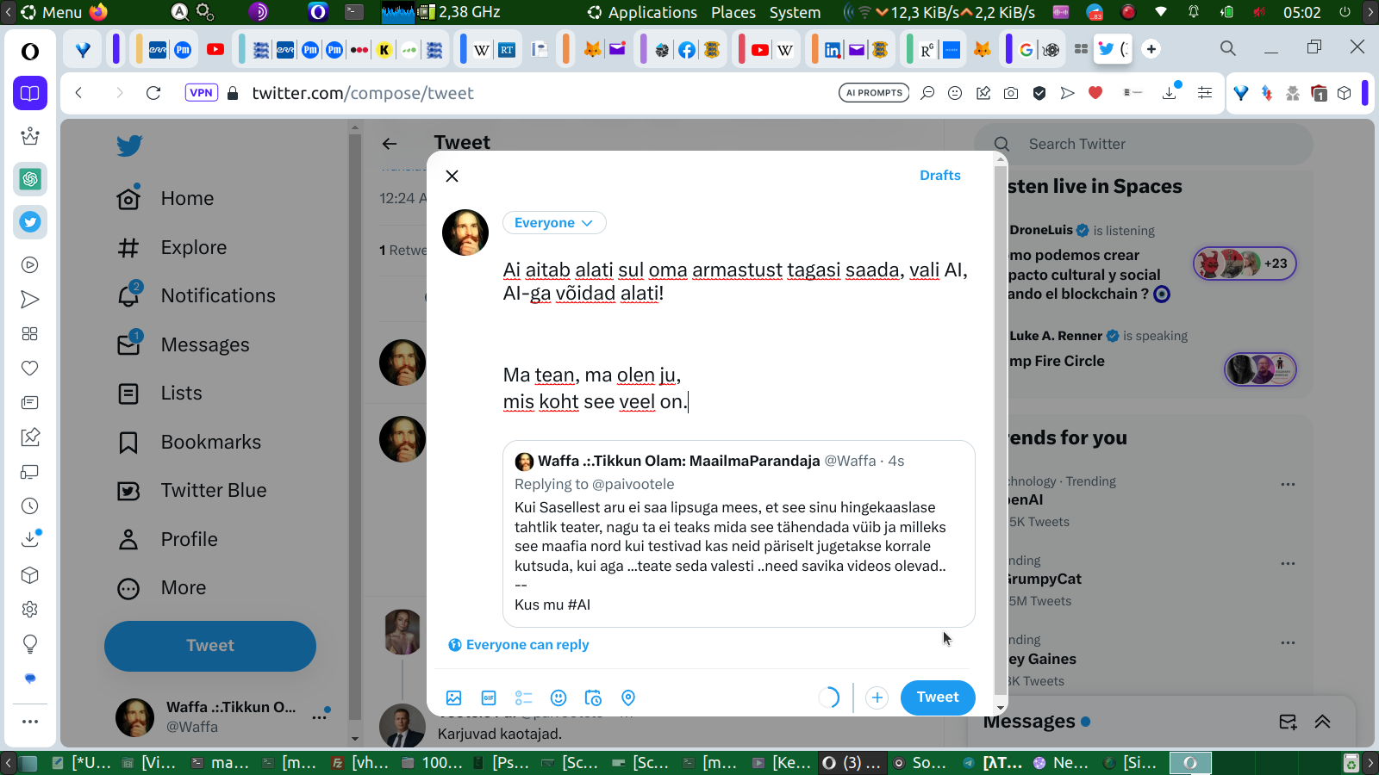Open more options for OpenAI trend
1379x775 pixels.
click(1288, 484)
